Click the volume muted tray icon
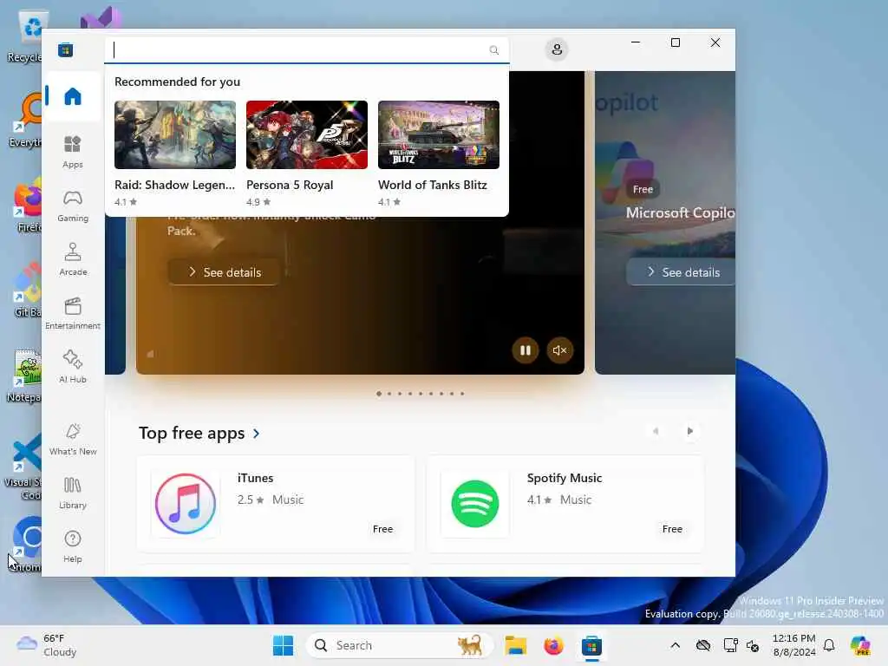The height and width of the screenshot is (666, 888). [x=753, y=645]
